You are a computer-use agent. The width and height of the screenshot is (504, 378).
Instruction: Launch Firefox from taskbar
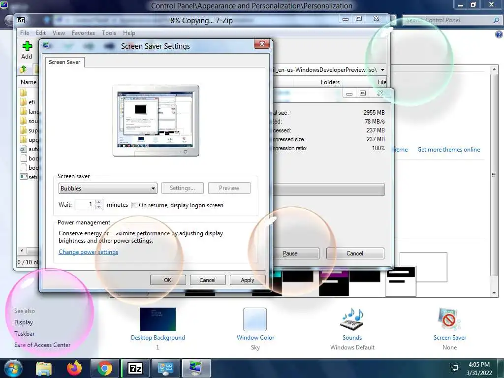click(74, 368)
